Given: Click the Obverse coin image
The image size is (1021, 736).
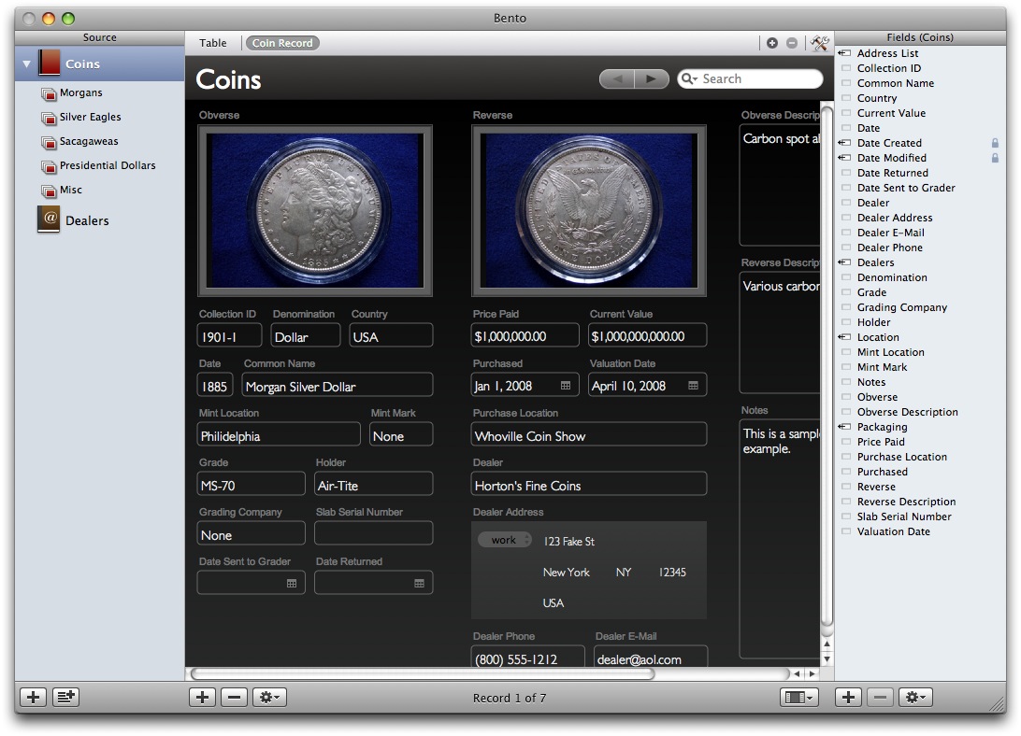Looking at the screenshot, I should coord(315,211).
